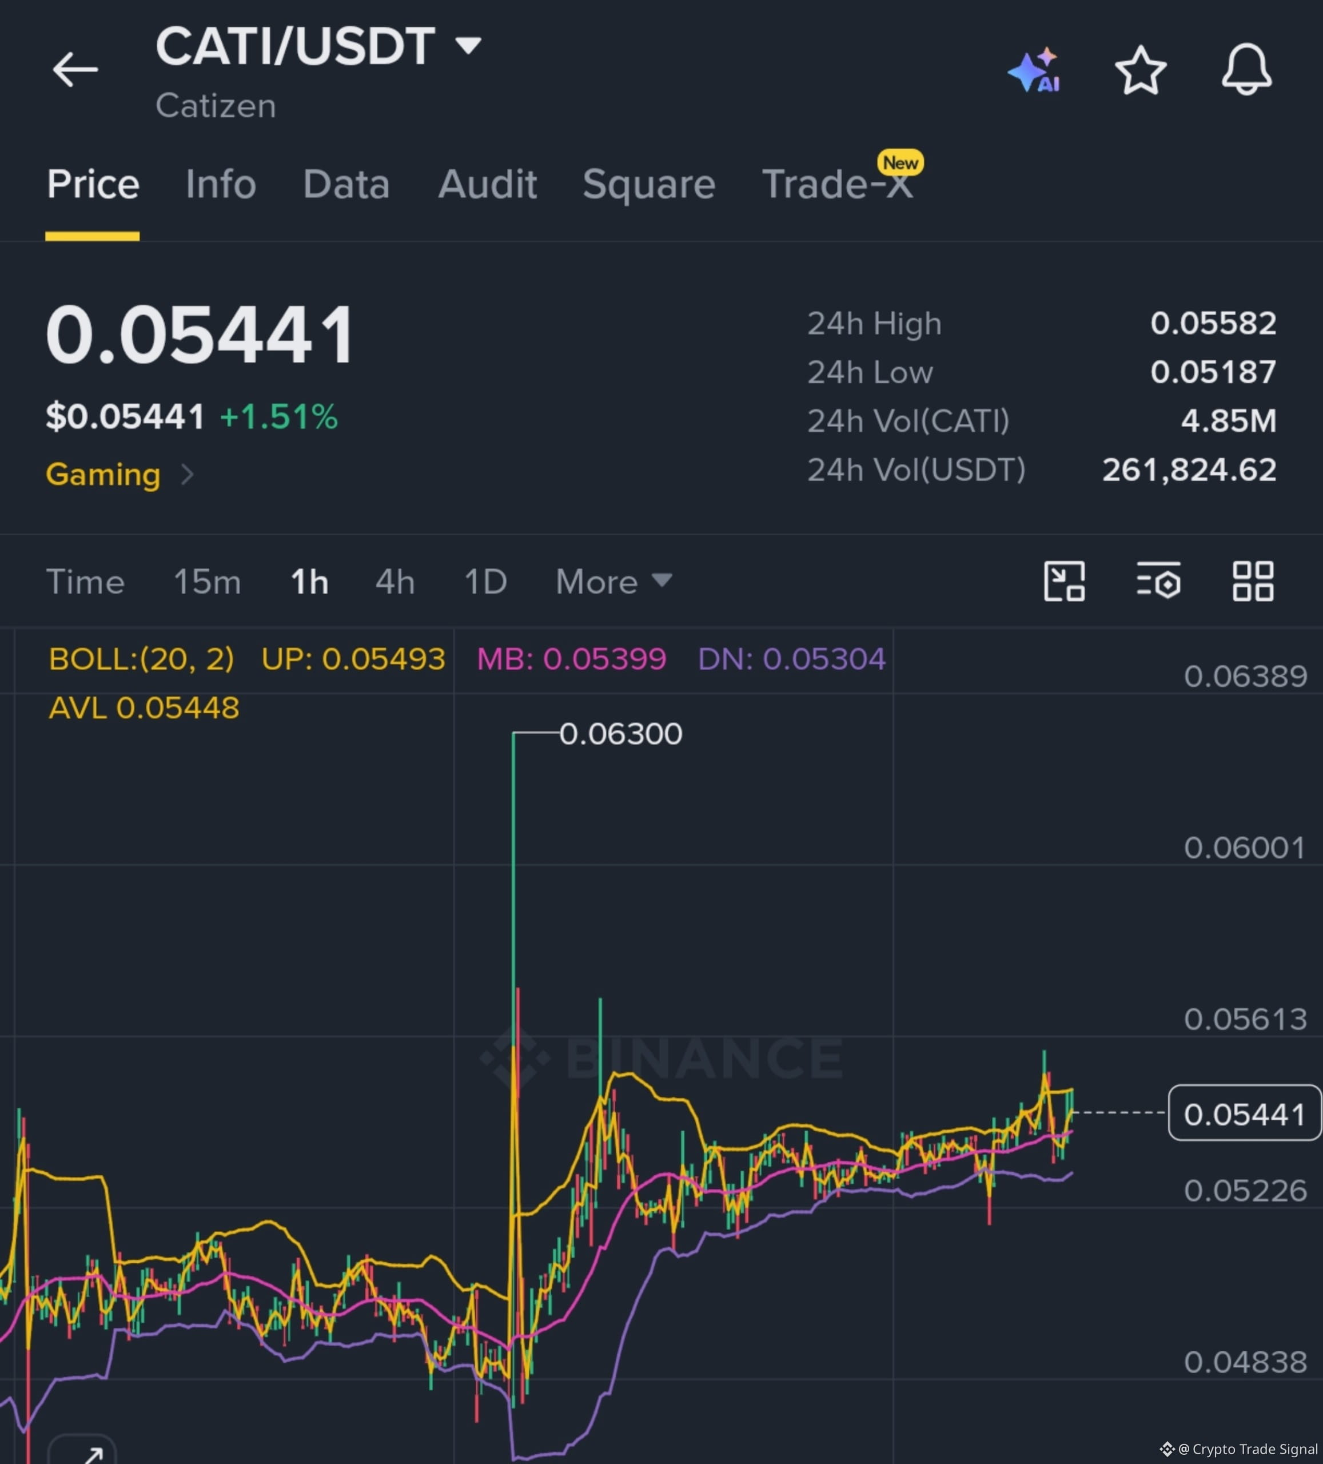The image size is (1323, 1464).
Task: Tap the 0.06389 axis price label
Action: click(x=1245, y=676)
